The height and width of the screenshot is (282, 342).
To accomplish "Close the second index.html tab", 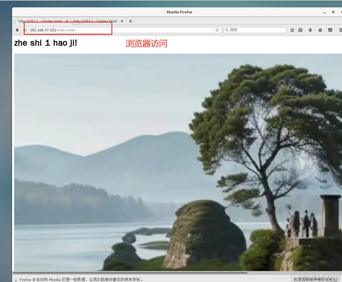I will coord(122,21).
